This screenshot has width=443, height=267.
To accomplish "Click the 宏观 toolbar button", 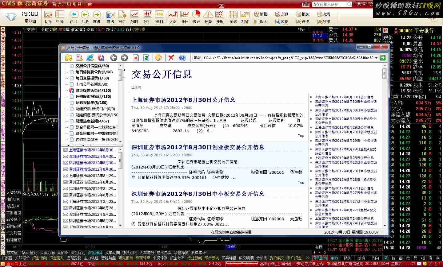I will point(281,14).
